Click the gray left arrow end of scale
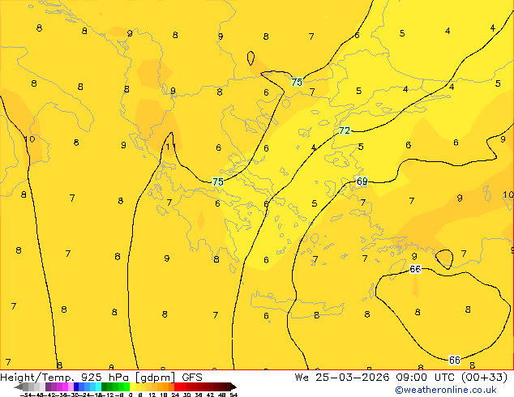Screen dimensions: 514x397 19,386
